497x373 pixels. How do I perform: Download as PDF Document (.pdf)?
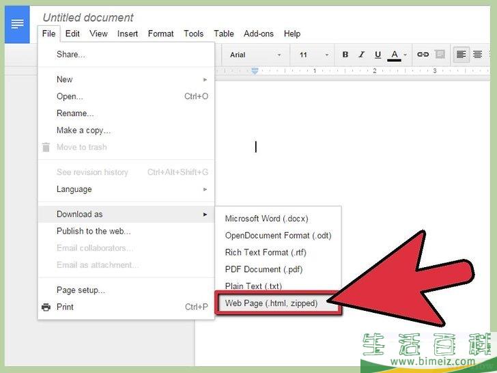click(x=279, y=269)
